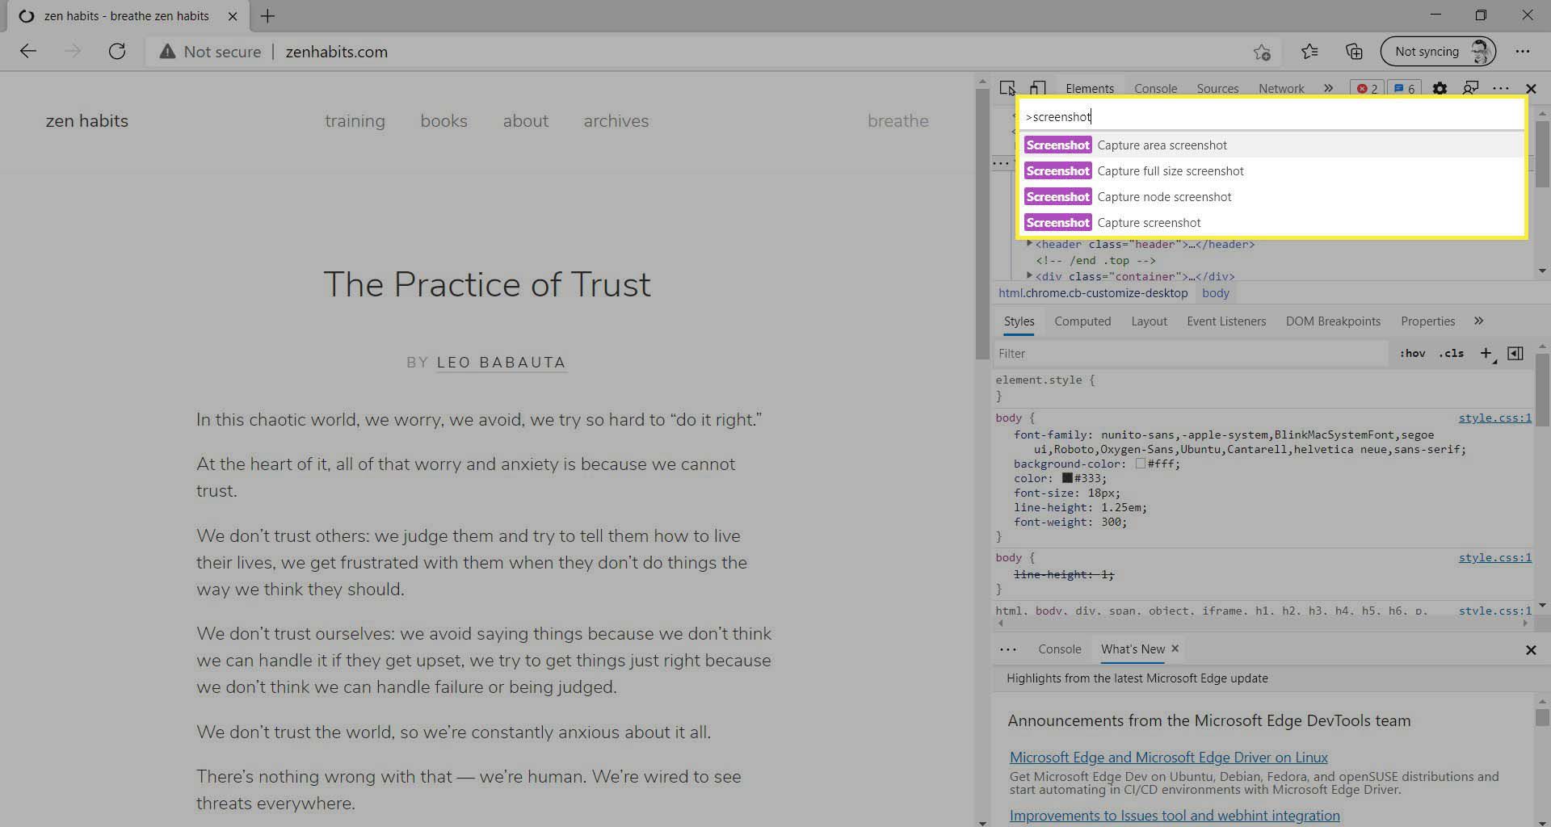This screenshot has height=827, width=1551.
Task: Open the Collections icon
Action: (1354, 52)
